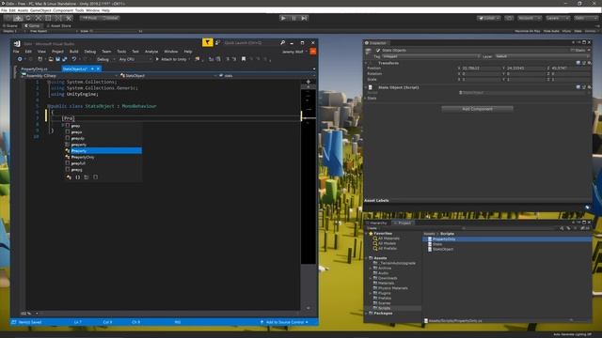The image size is (602, 338).
Task: Click the Save All icon in Visual Studio
Action: tap(64, 59)
